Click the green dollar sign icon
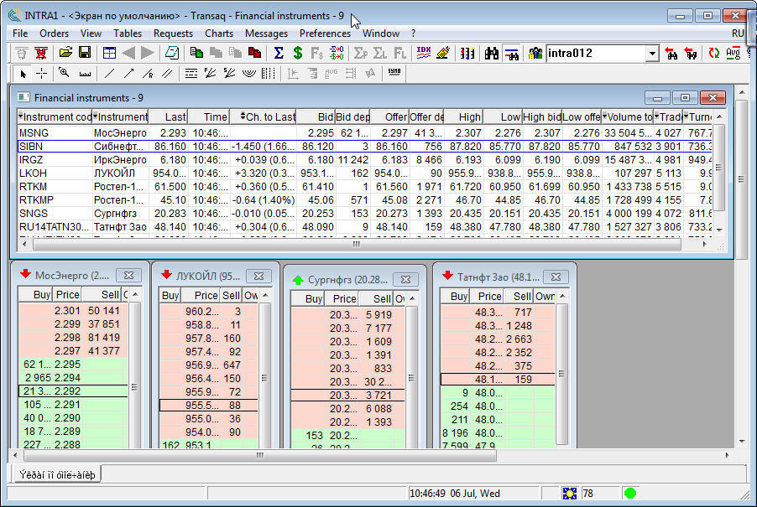757x507 pixels. click(x=298, y=53)
